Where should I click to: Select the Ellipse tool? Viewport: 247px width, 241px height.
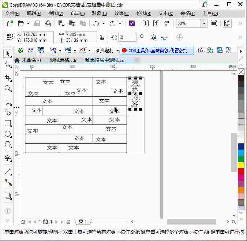tap(8, 134)
